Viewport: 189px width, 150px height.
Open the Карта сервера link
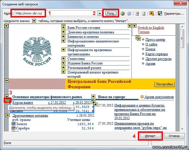coord(157,54)
